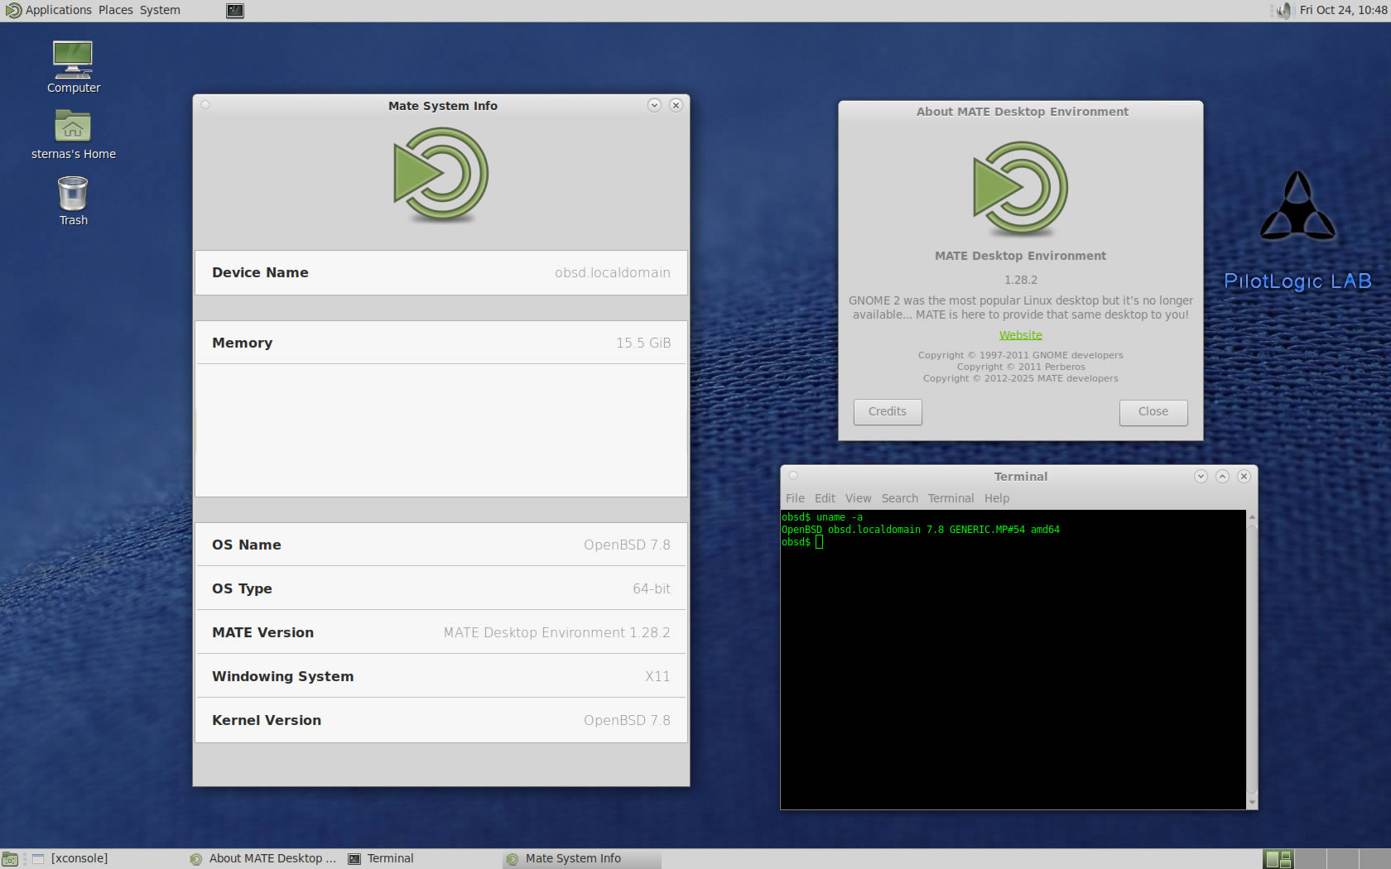Select the [xconsole] taskbar entry
Image resolution: width=1391 pixels, height=869 pixels.
pyautogui.click(x=79, y=858)
